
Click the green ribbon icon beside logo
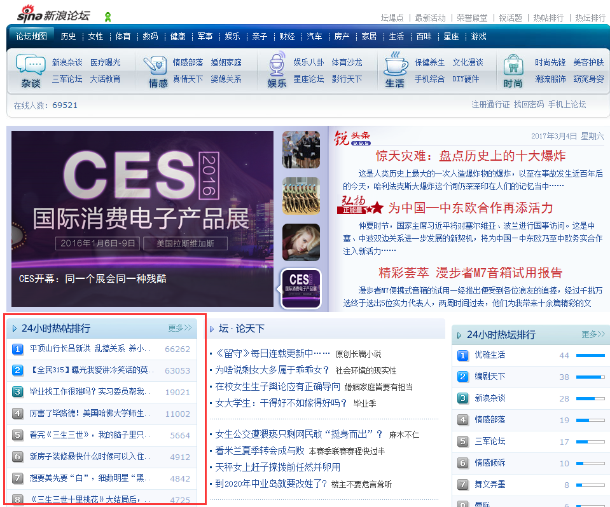pos(108,17)
